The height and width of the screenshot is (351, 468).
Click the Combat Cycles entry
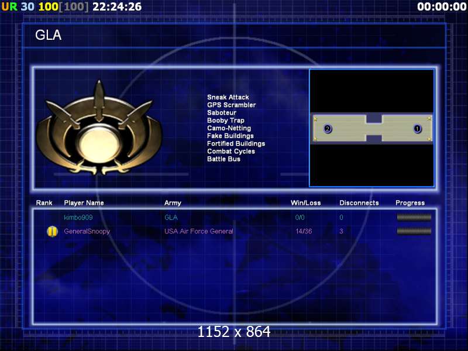click(x=231, y=152)
